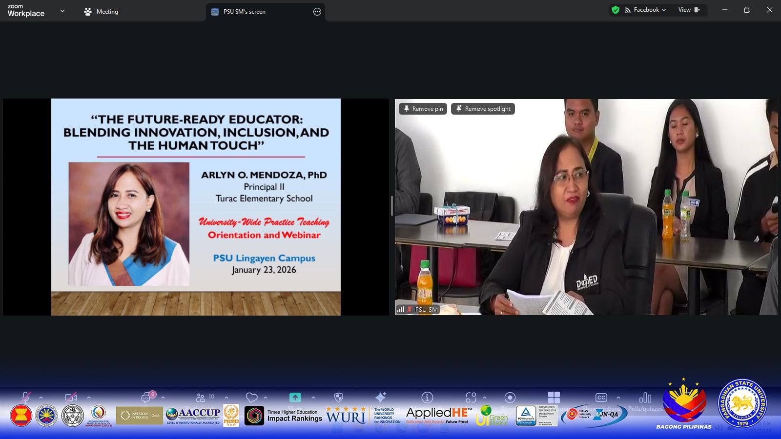Click the Remove spotlight button
This screenshot has height=439, width=781.
point(483,109)
